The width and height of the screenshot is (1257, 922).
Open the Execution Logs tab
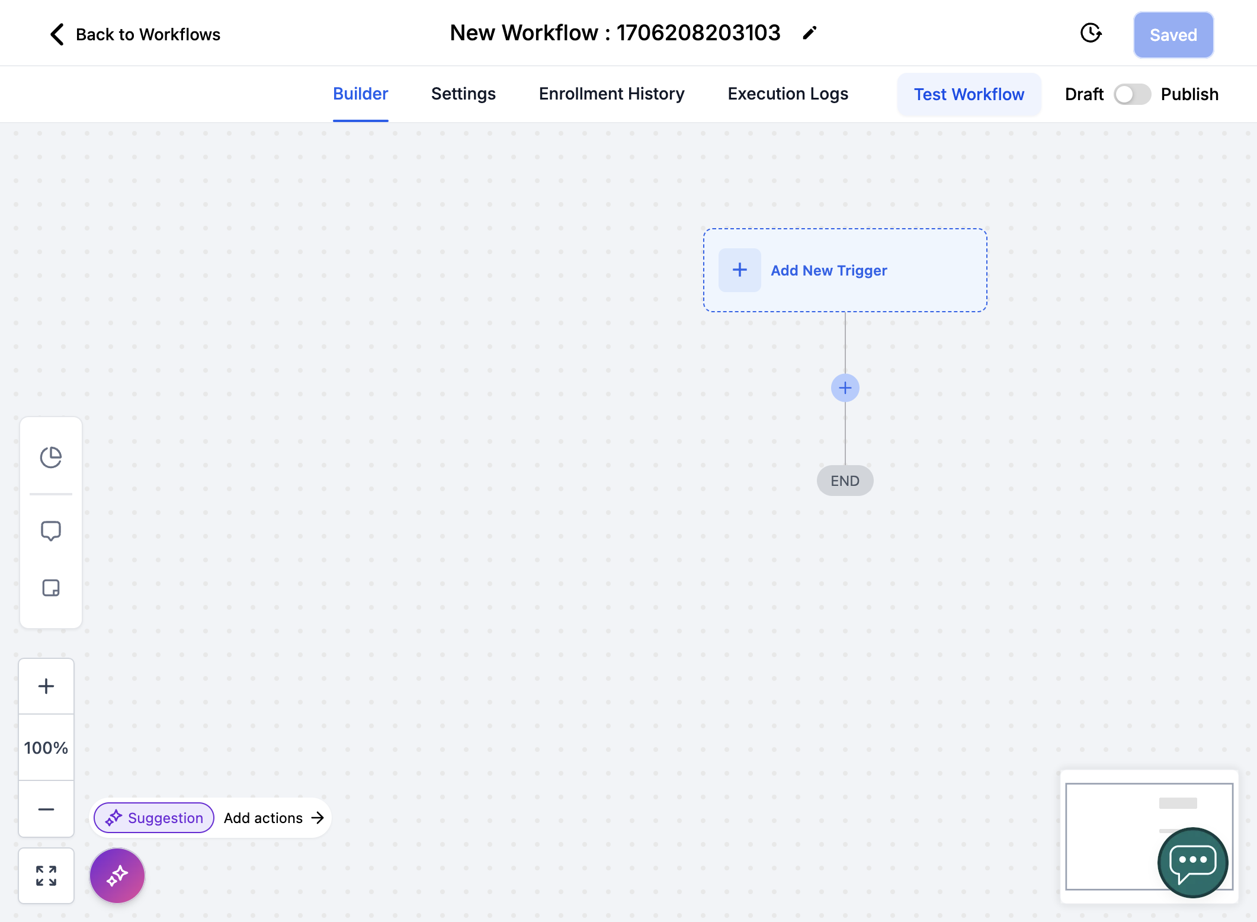click(x=788, y=94)
